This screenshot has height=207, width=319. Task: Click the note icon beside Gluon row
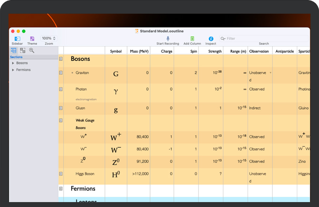pos(61,108)
